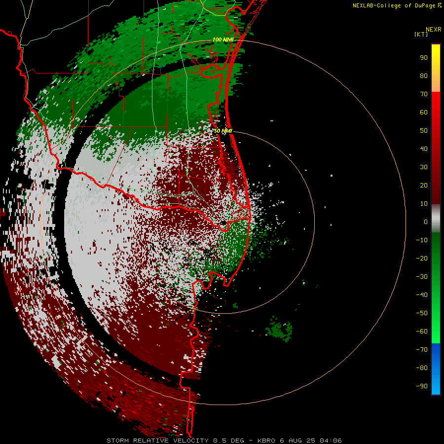The height and width of the screenshot is (444, 444).
Task: Click the 60 value on velocity scale
Action: [424, 112]
